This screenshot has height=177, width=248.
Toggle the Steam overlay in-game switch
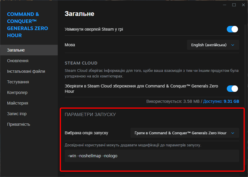[232, 29]
